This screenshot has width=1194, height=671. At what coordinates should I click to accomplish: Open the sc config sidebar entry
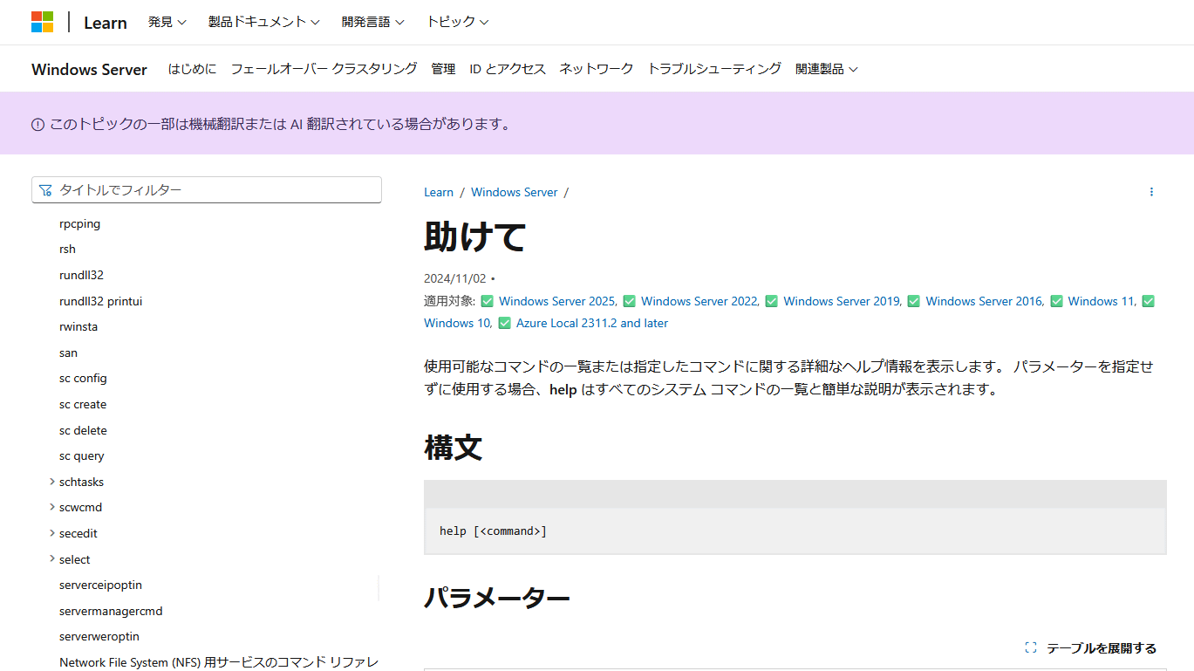[x=83, y=379]
